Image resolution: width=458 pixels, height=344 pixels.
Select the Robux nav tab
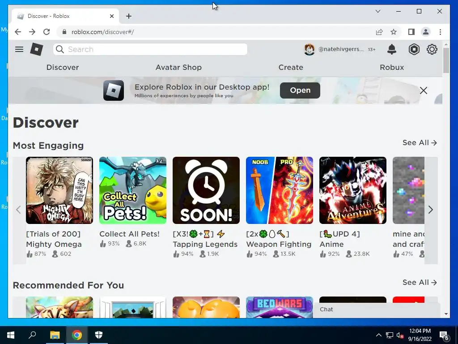coord(392,67)
